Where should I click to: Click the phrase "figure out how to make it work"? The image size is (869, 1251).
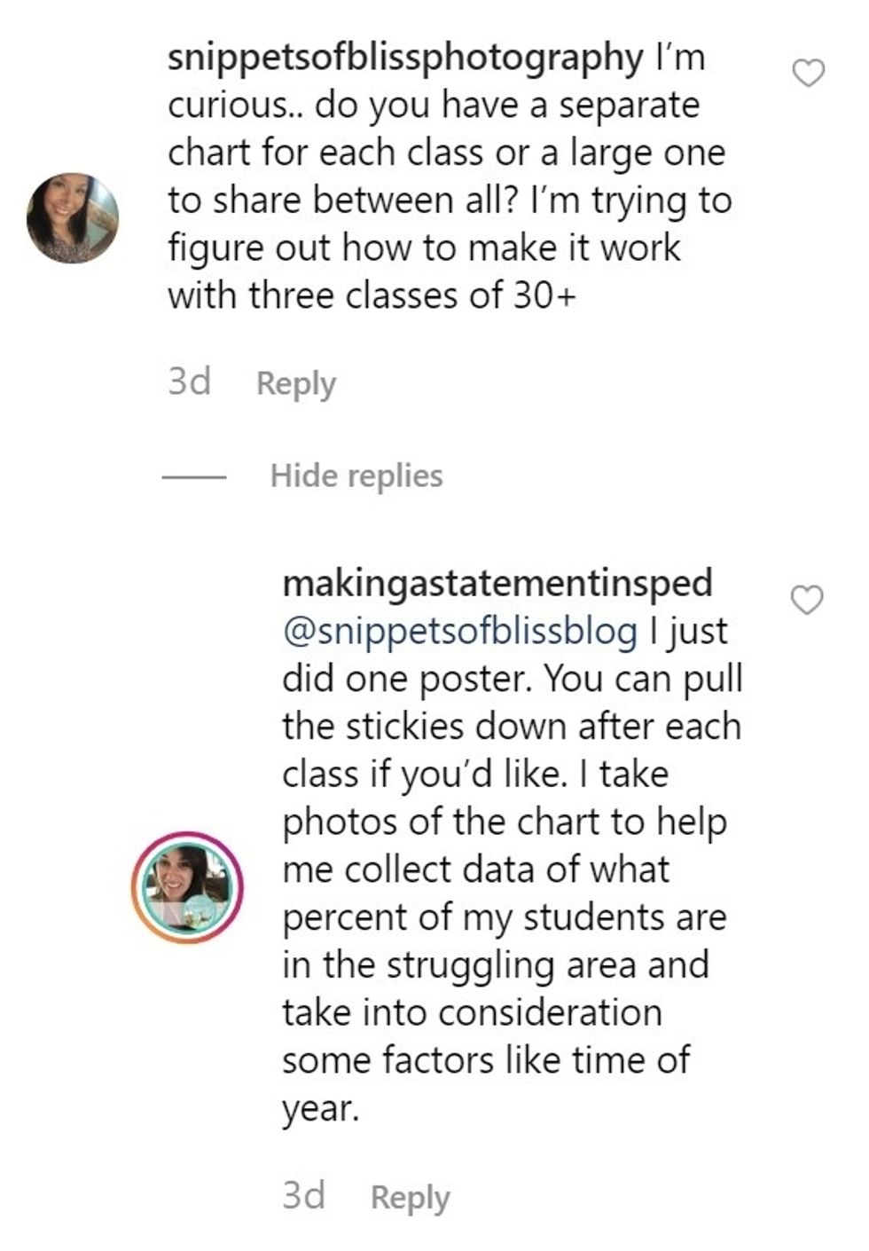tap(424, 248)
